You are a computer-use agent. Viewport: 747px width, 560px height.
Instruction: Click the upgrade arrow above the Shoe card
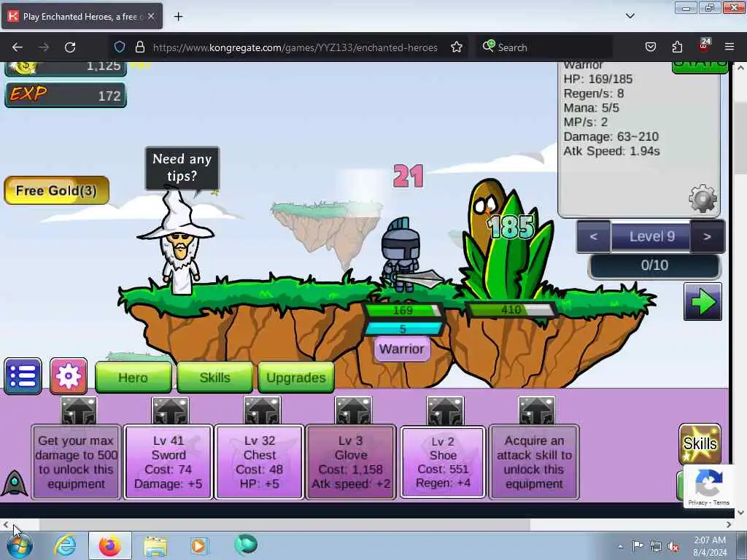(x=445, y=411)
